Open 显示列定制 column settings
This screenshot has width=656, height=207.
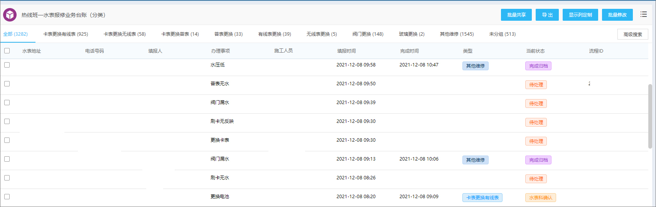point(580,15)
